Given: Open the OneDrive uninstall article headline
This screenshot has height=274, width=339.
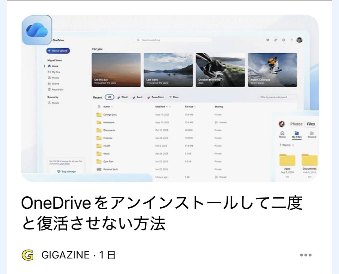Looking at the screenshot, I should (x=161, y=214).
